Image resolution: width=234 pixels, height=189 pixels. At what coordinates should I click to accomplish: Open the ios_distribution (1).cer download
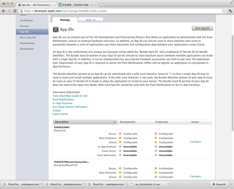(147, 184)
